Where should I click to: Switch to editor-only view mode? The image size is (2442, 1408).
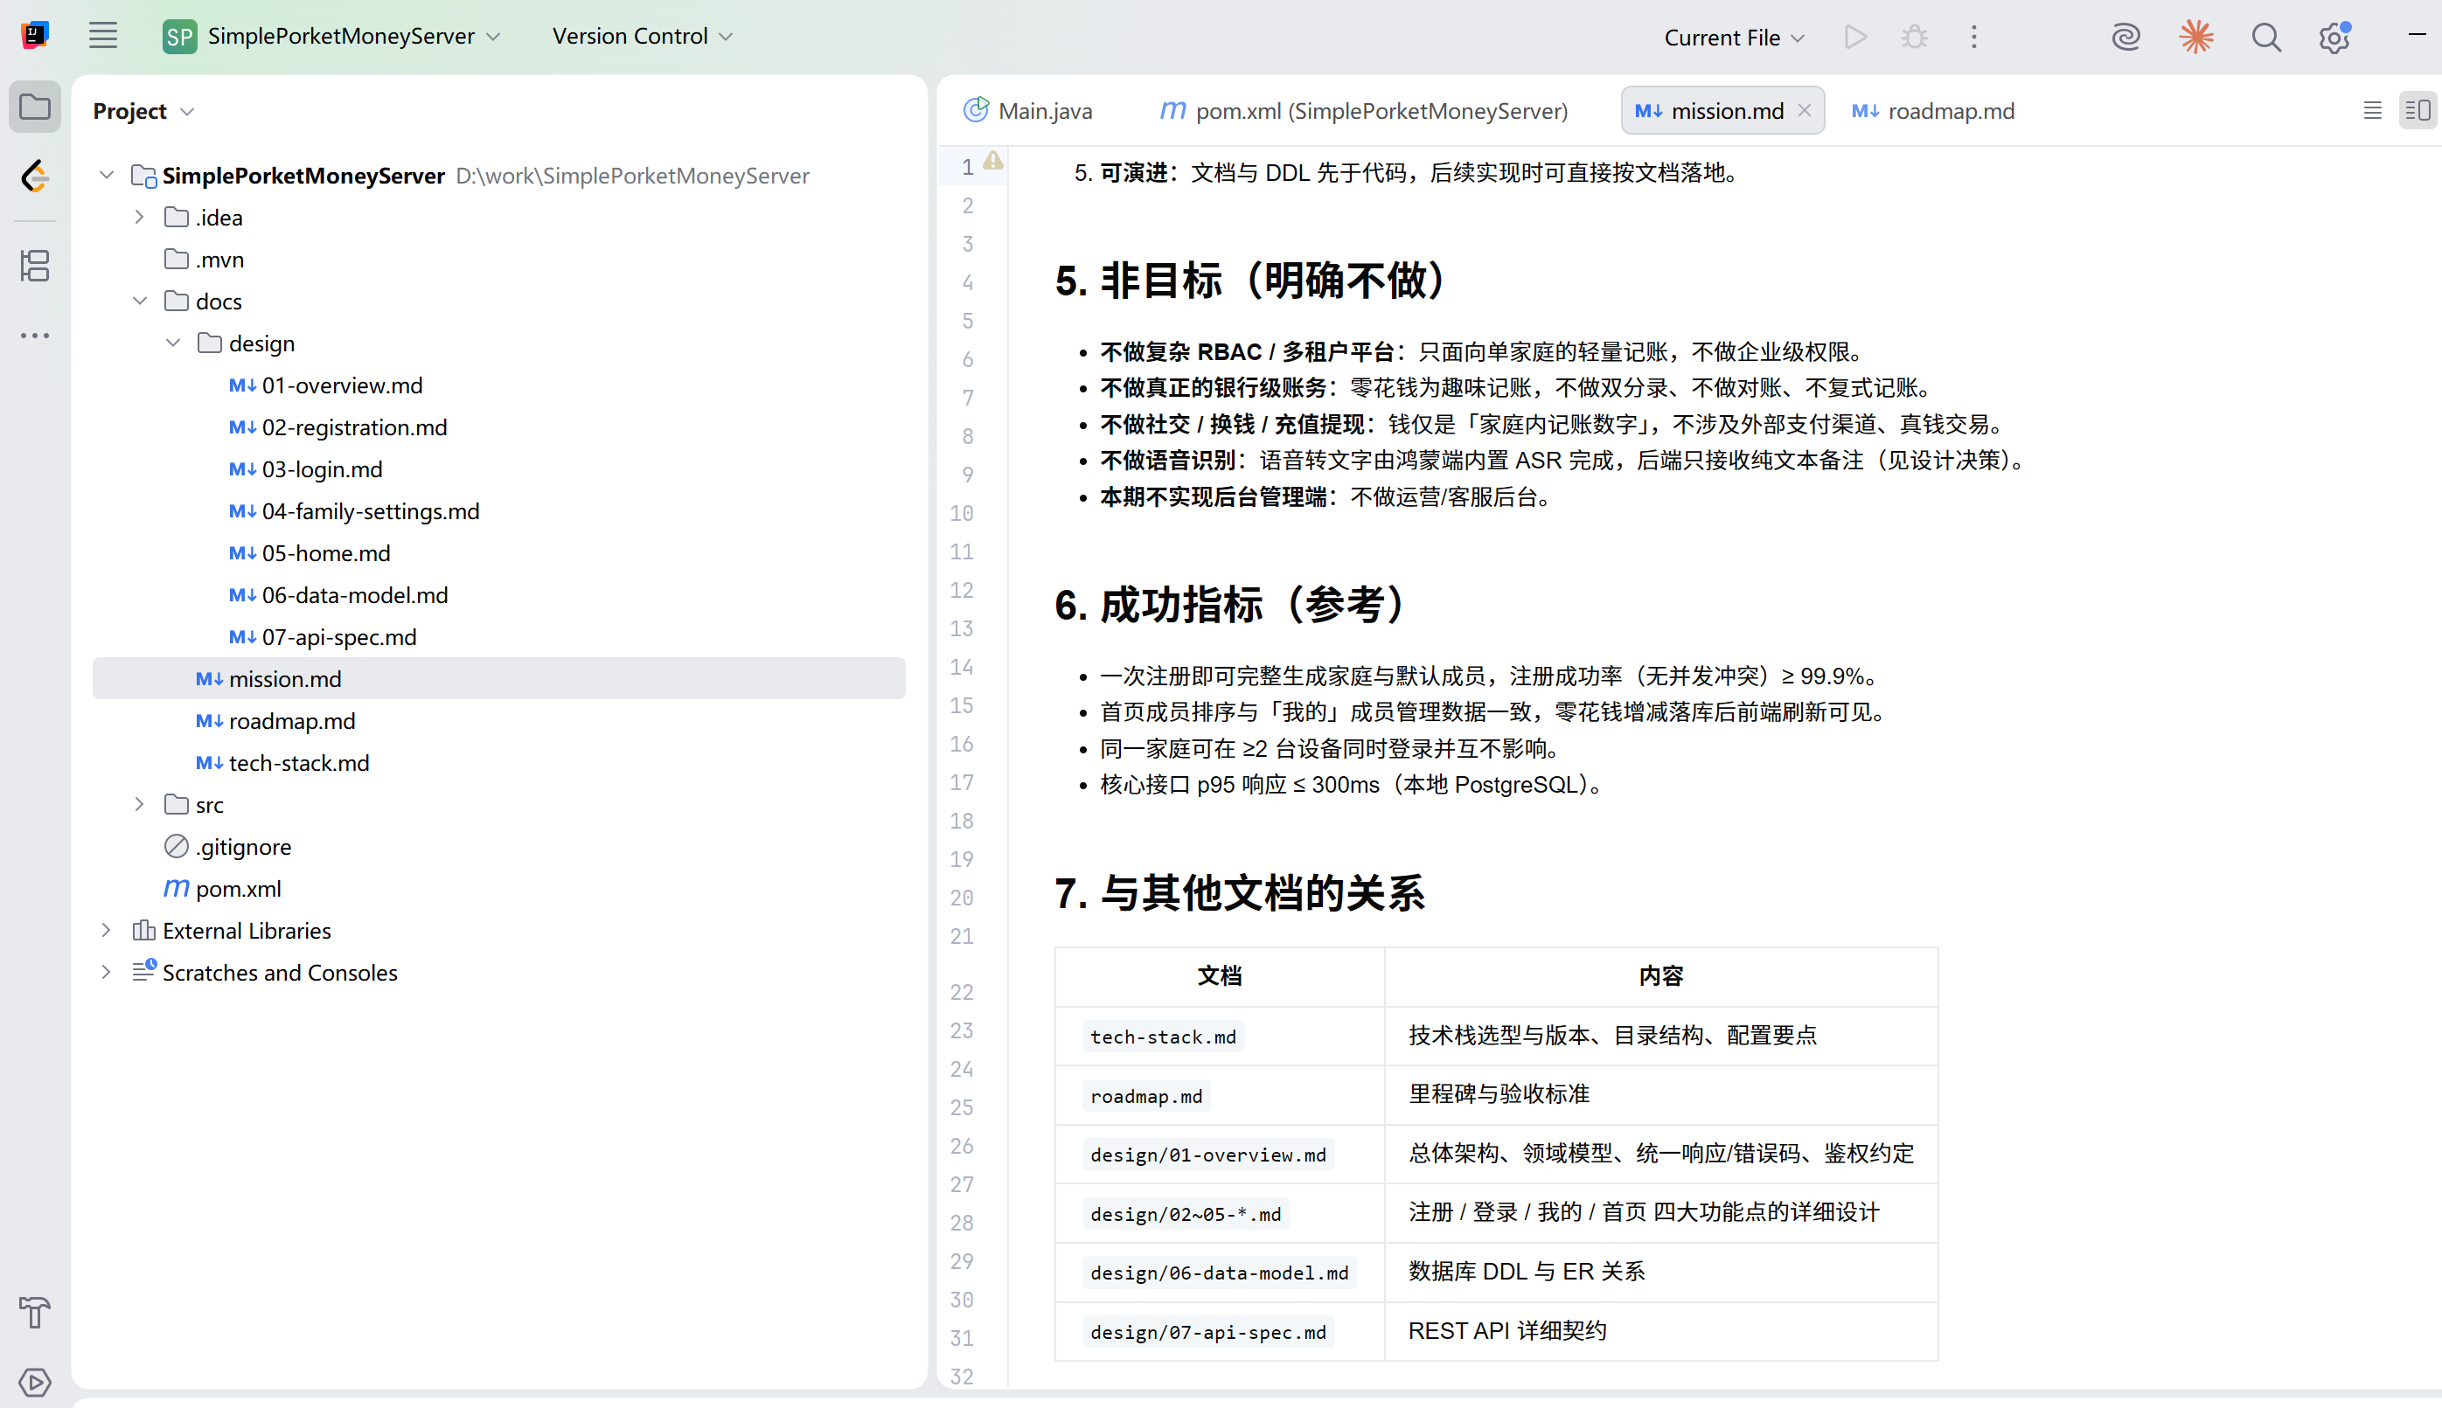(x=2372, y=110)
